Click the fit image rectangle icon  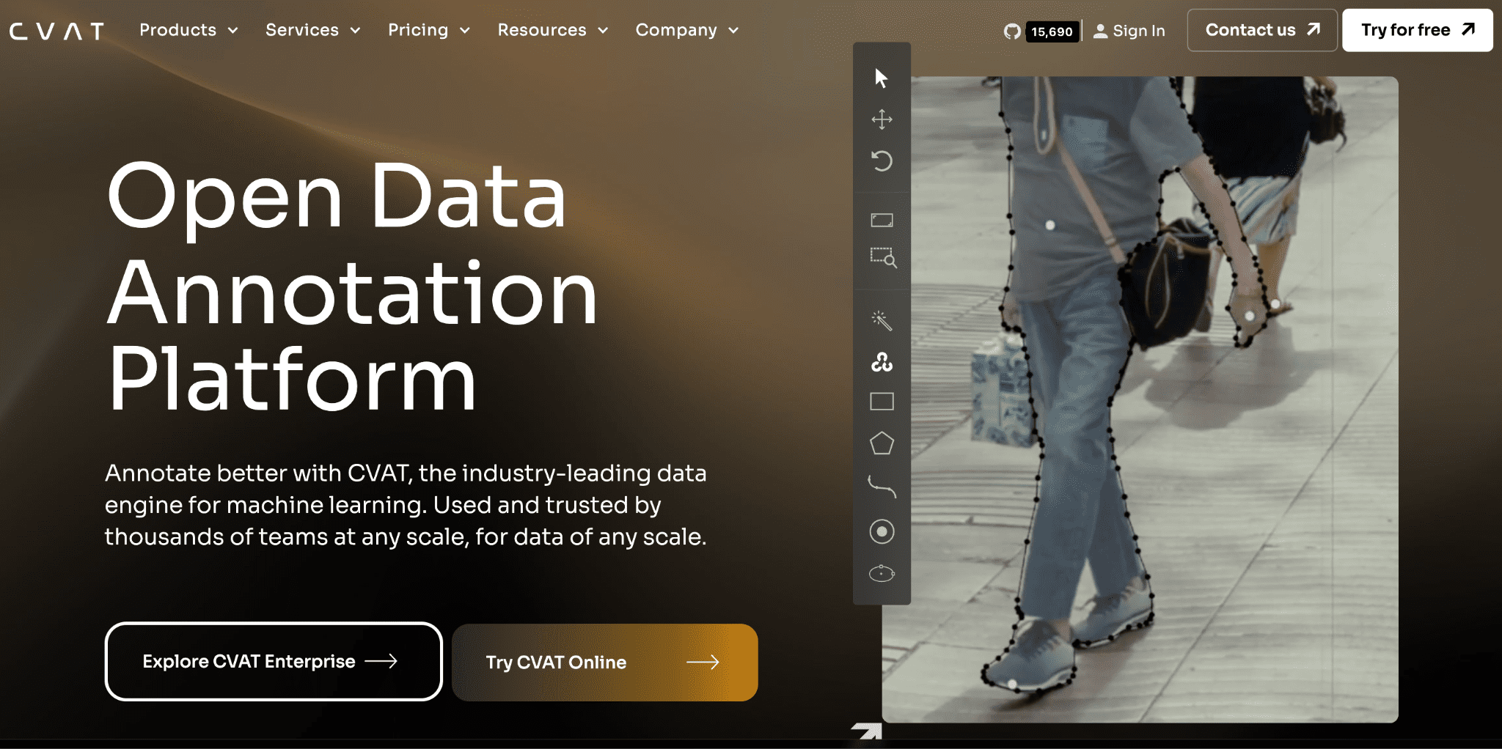coord(882,220)
